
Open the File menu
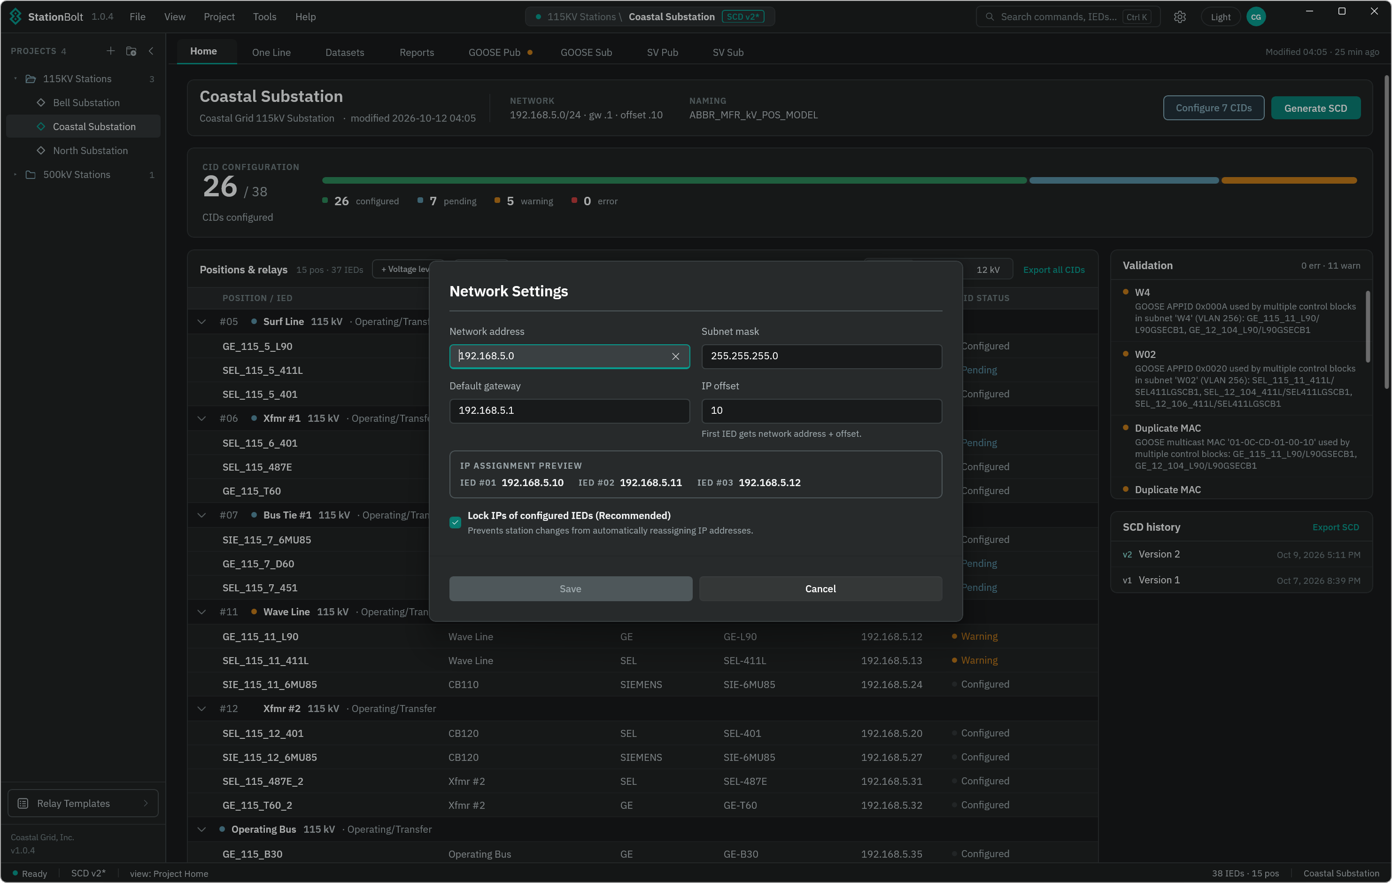(138, 17)
